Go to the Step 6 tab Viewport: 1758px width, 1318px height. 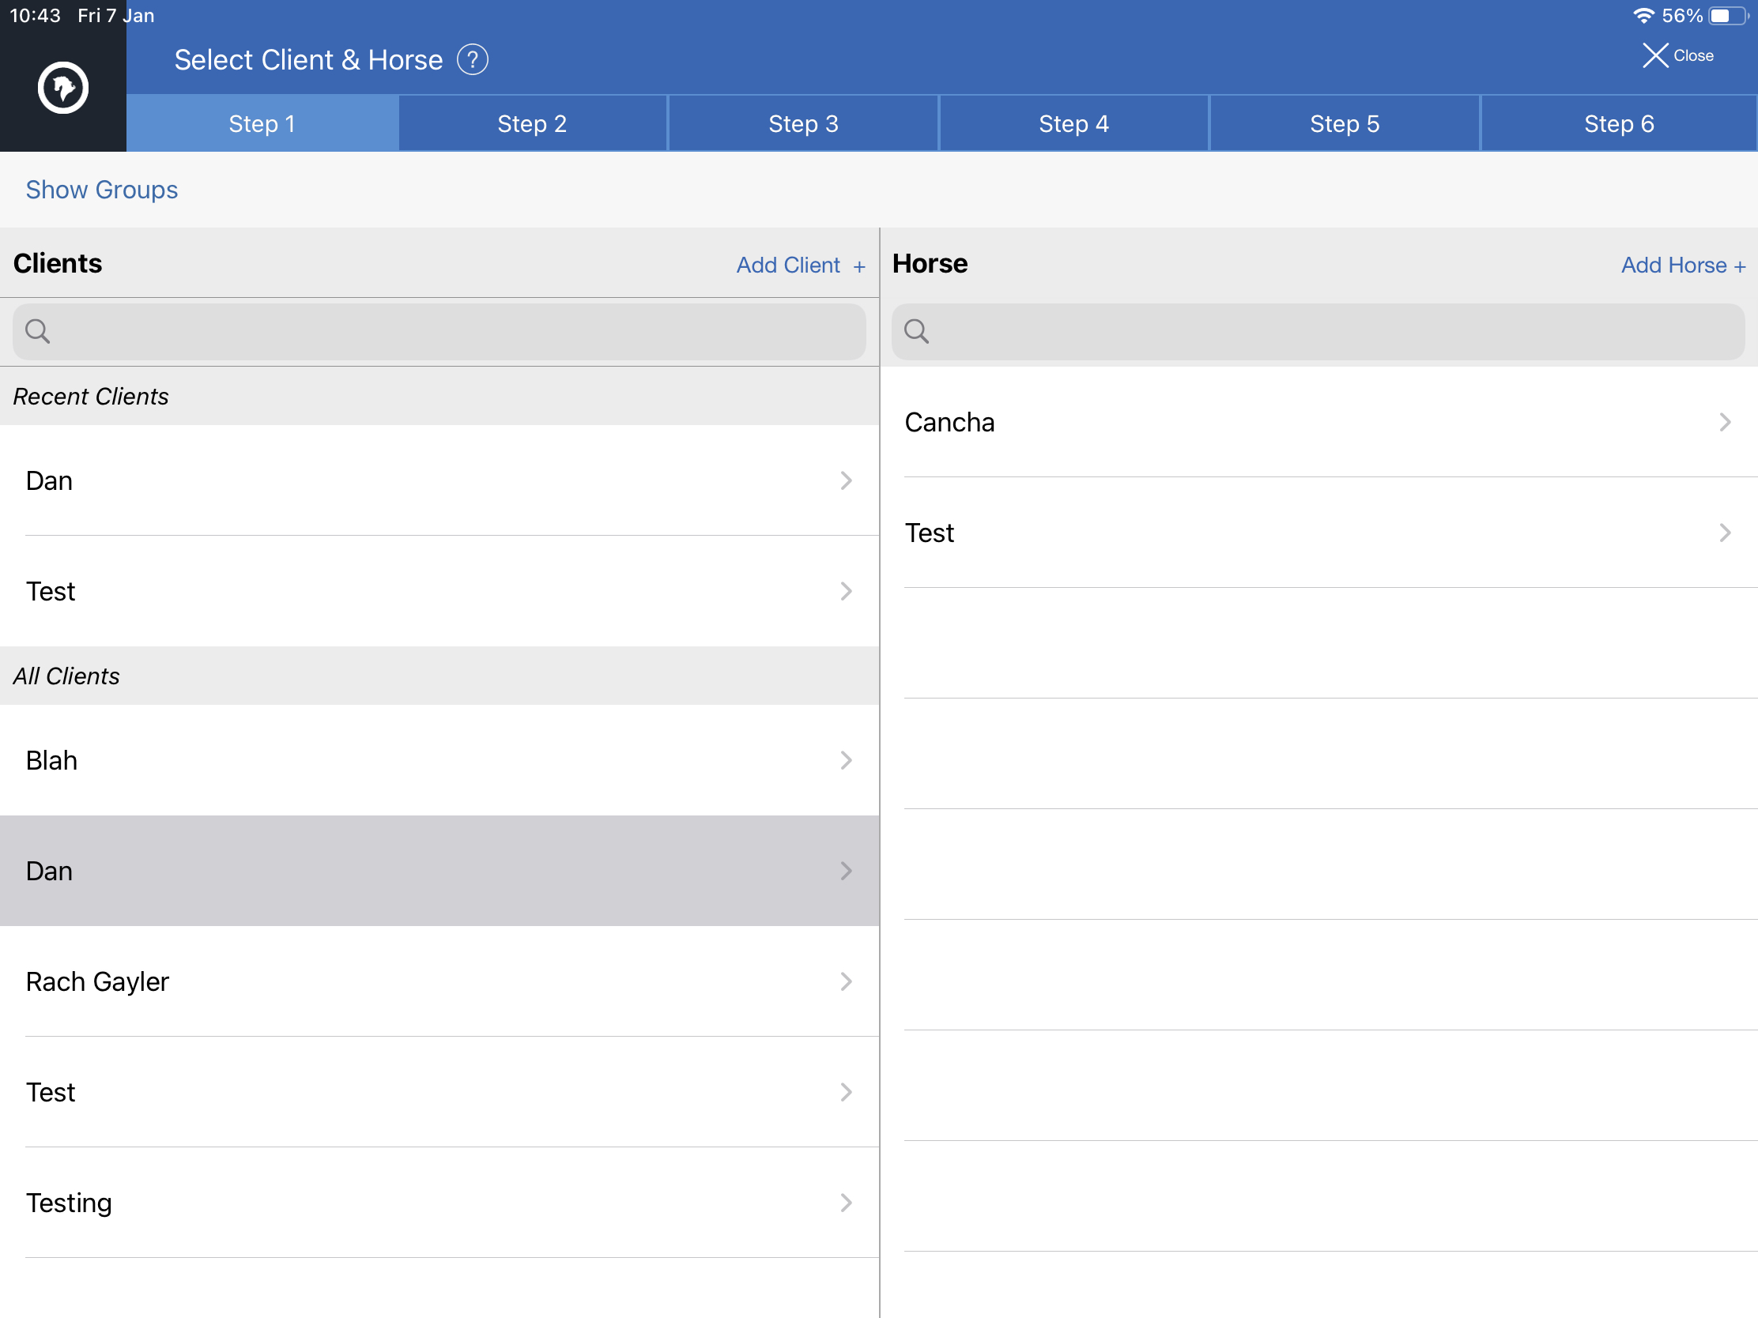pyautogui.click(x=1618, y=123)
